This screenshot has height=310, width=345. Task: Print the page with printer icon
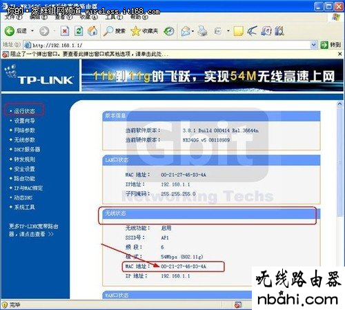pos(203,31)
